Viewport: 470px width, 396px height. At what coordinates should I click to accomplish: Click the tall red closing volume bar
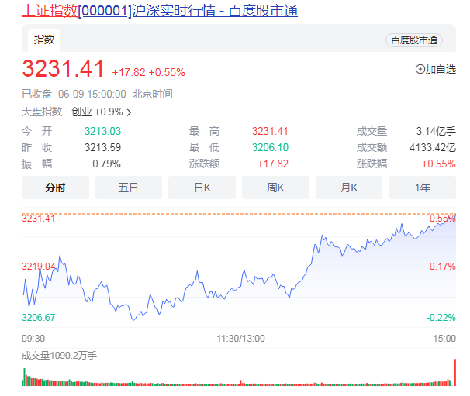pos(454,372)
